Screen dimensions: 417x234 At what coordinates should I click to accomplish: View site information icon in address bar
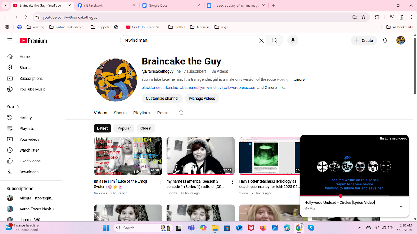[37, 17]
